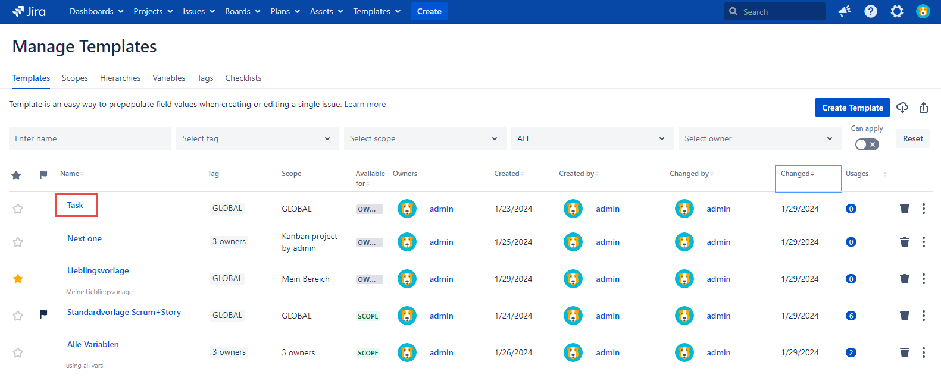Open three-dot menu for Next one row

click(x=923, y=242)
